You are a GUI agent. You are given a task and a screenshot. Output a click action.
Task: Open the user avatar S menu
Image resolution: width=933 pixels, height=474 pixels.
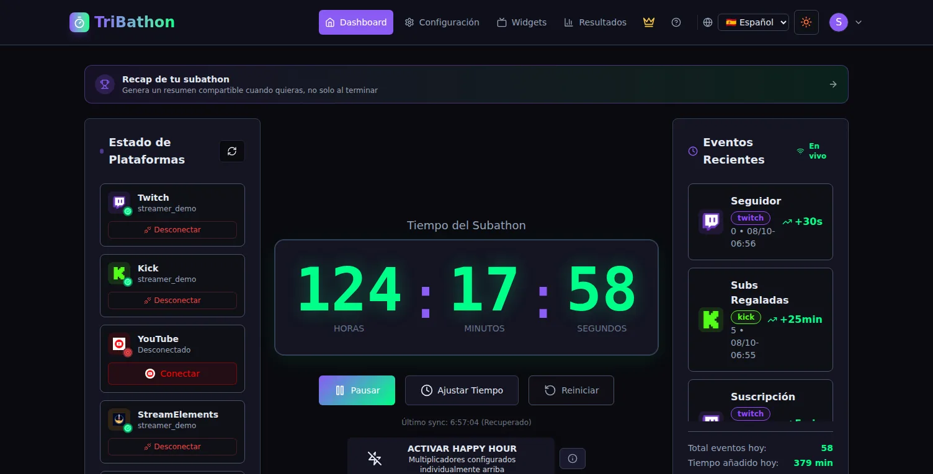[x=839, y=22]
